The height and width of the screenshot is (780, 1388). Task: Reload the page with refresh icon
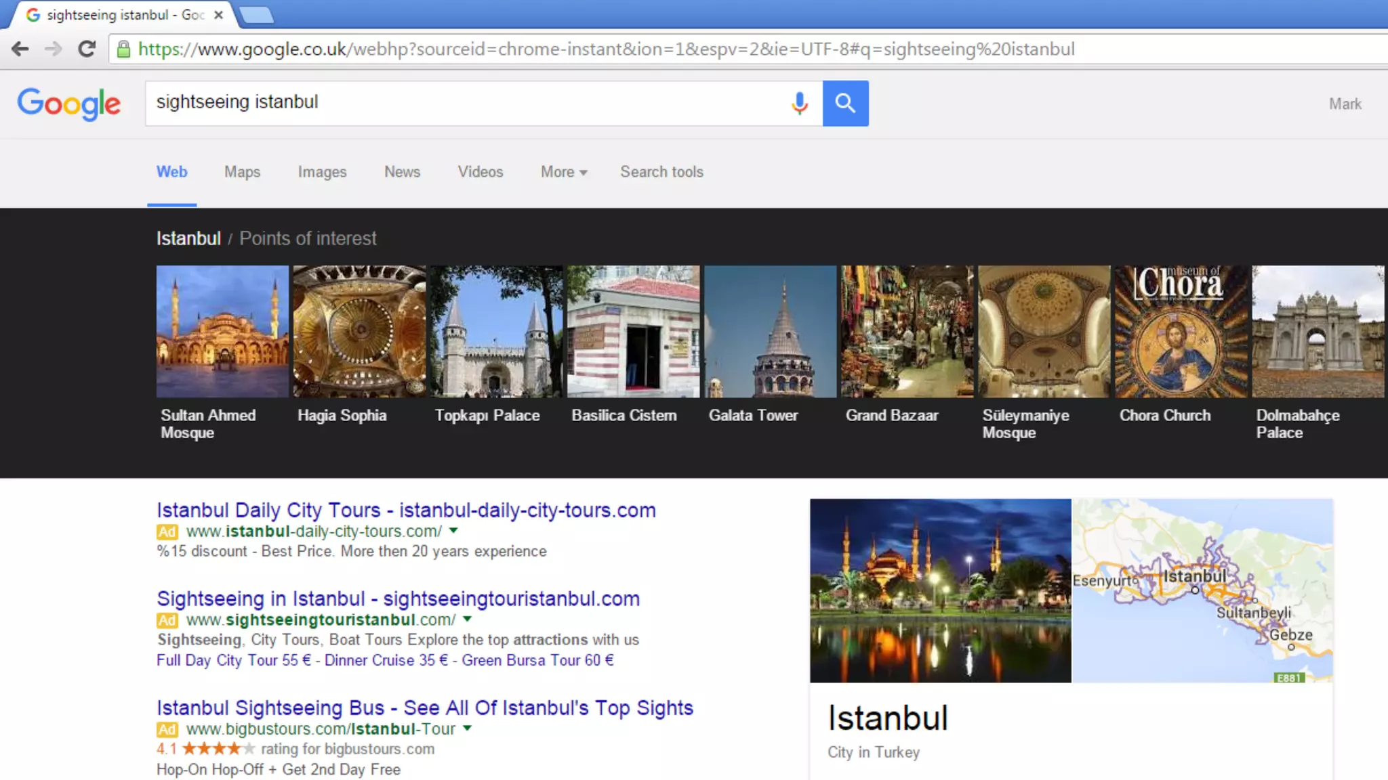[87, 49]
